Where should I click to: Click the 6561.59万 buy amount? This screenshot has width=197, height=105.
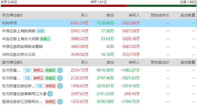pos(80,23)
